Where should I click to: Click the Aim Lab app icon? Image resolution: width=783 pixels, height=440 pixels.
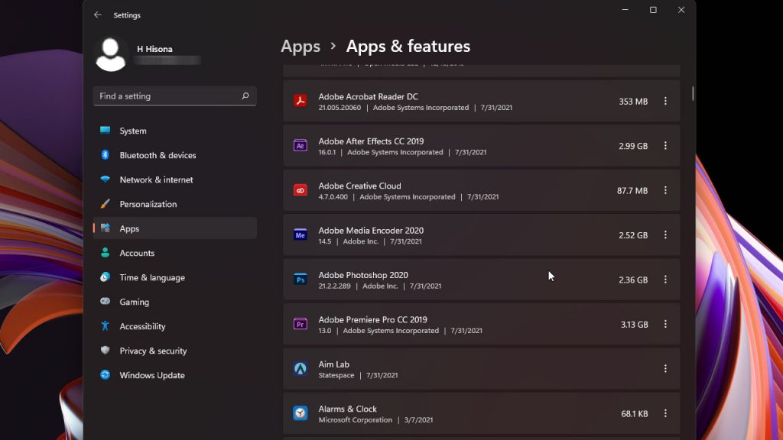300,369
